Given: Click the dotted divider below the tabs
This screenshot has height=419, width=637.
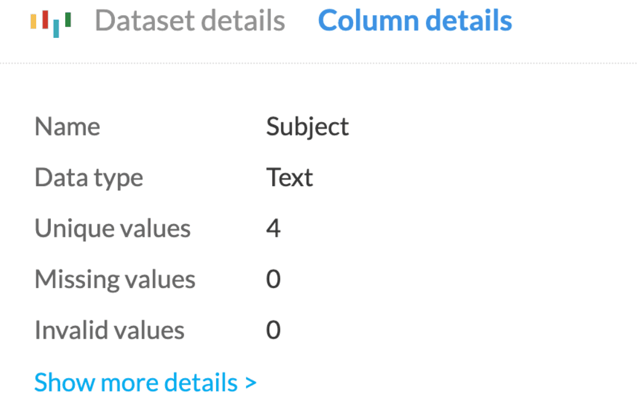Looking at the screenshot, I should [x=318, y=62].
